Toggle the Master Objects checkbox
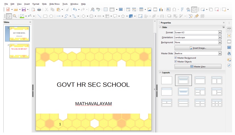The height and width of the screenshot is (135, 235). click(x=176, y=62)
